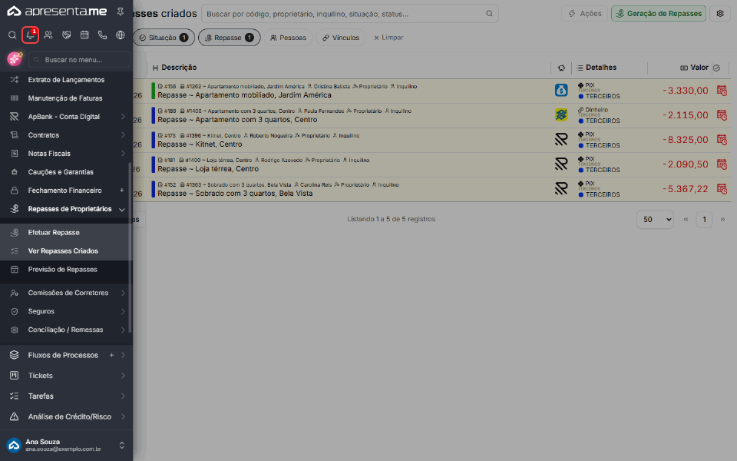Click the check-circle column header icon beside Valor

[716, 68]
